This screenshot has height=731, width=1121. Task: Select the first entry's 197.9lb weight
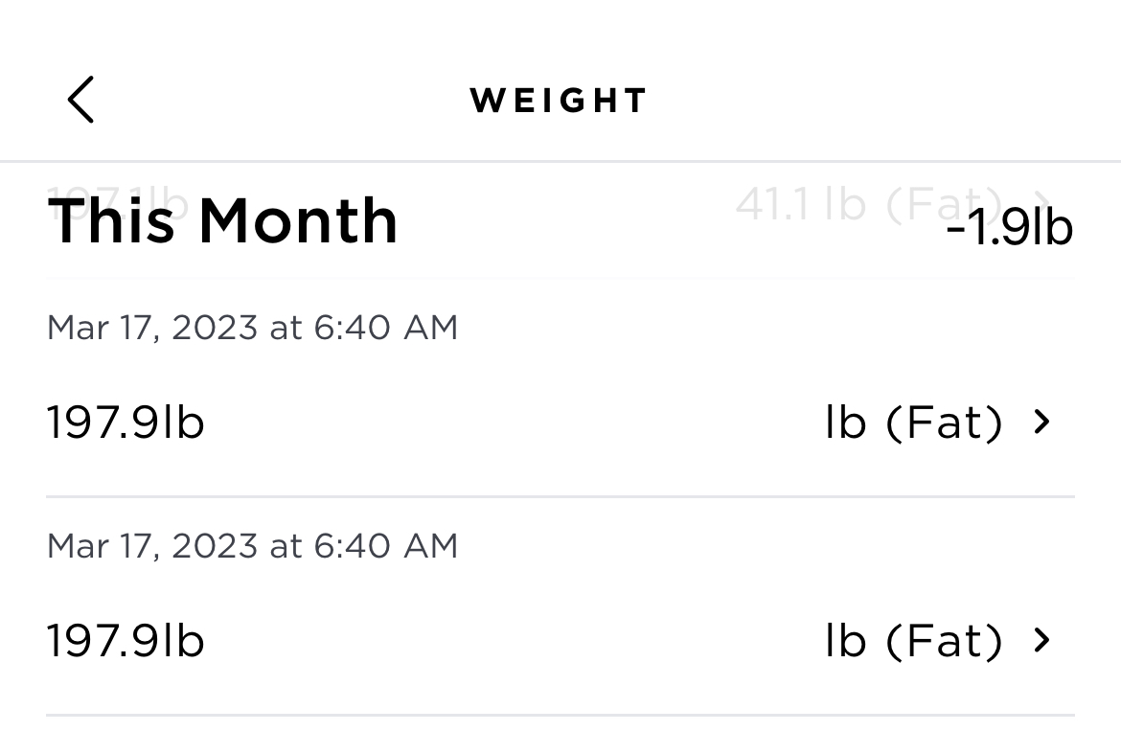pos(126,422)
